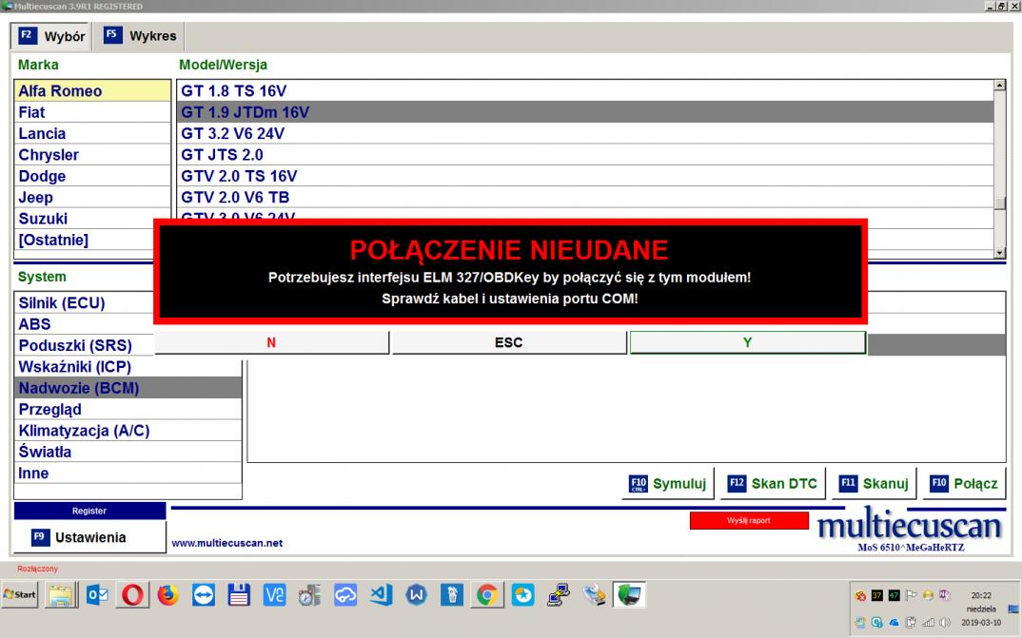1022x638 pixels.
Task: Click the F10 icon on Połącz button
Action: [x=938, y=483]
